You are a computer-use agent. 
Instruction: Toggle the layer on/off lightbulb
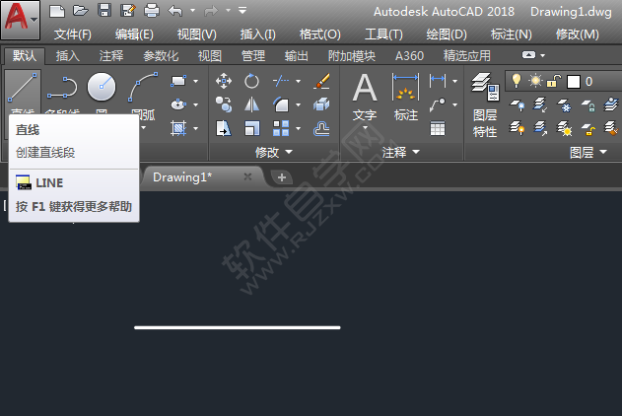point(517,81)
